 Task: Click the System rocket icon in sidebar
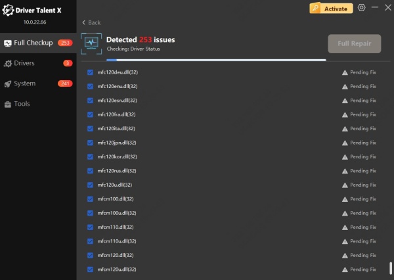[x=8, y=83]
